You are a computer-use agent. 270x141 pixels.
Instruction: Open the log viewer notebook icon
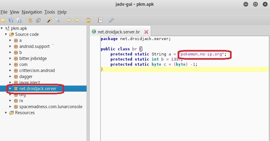[100, 20]
